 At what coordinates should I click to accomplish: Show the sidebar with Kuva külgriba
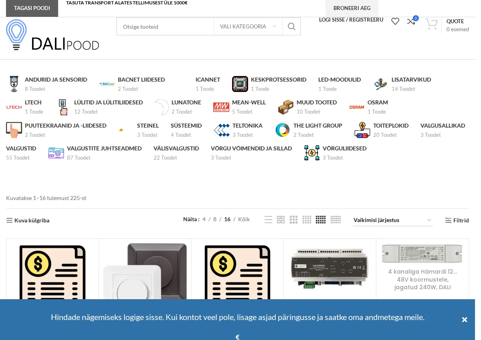pyautogui.click(x=28, y=220)
